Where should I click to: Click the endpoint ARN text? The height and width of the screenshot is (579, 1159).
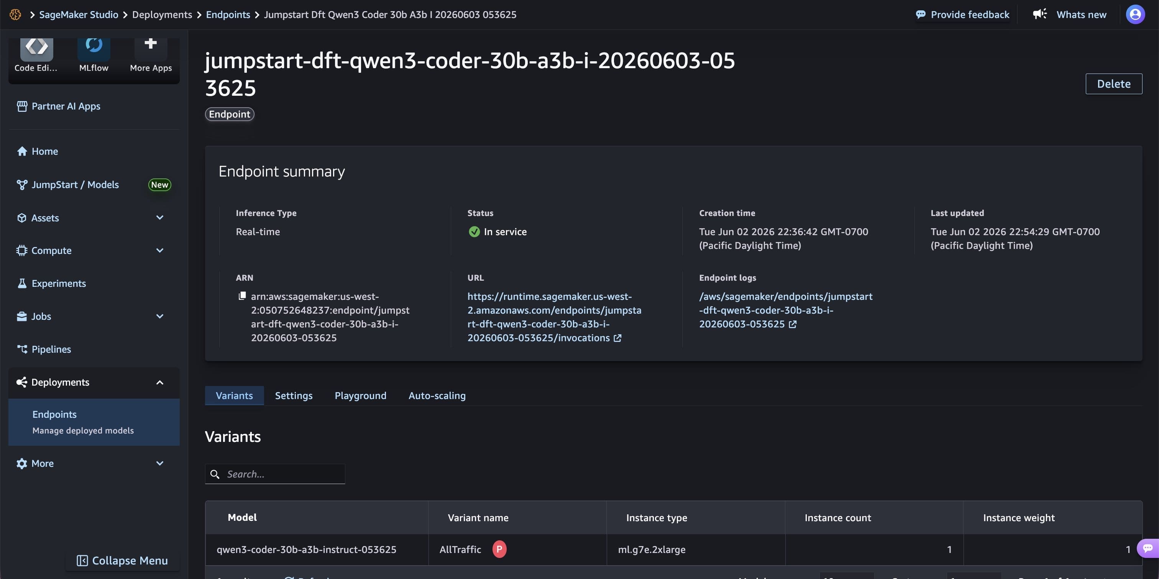[x=330, y=317]
